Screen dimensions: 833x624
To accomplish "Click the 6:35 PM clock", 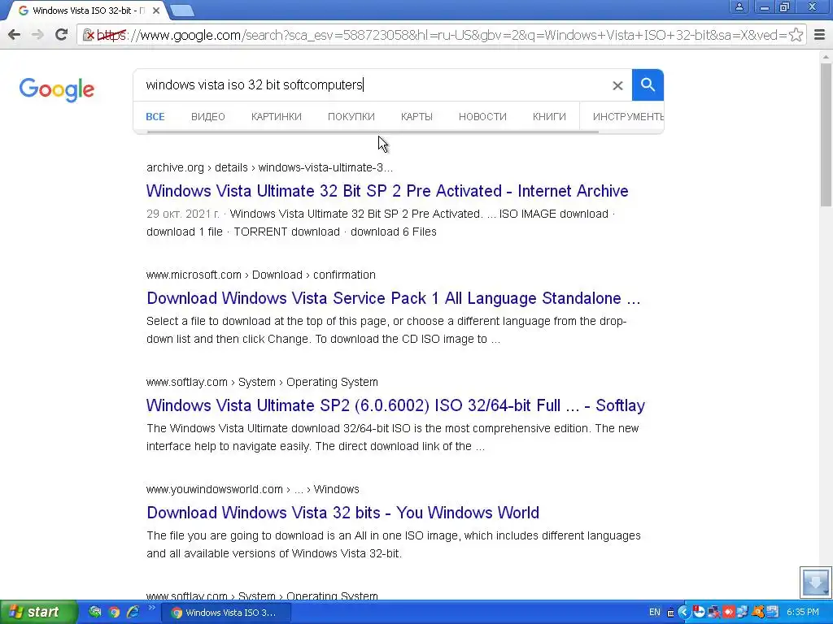I will click(x=803, y=613).
